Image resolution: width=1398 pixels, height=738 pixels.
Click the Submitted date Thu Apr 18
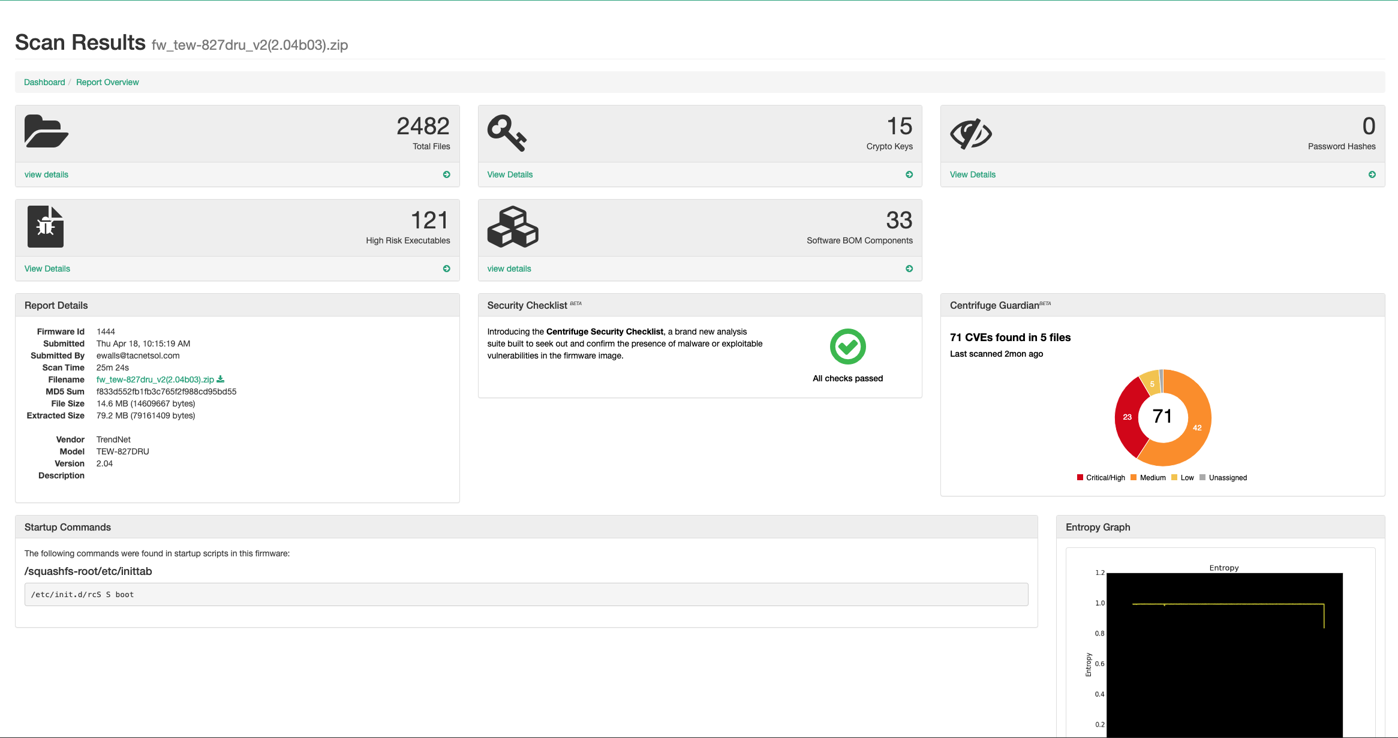pyautogui.click(x=143, y=344)
